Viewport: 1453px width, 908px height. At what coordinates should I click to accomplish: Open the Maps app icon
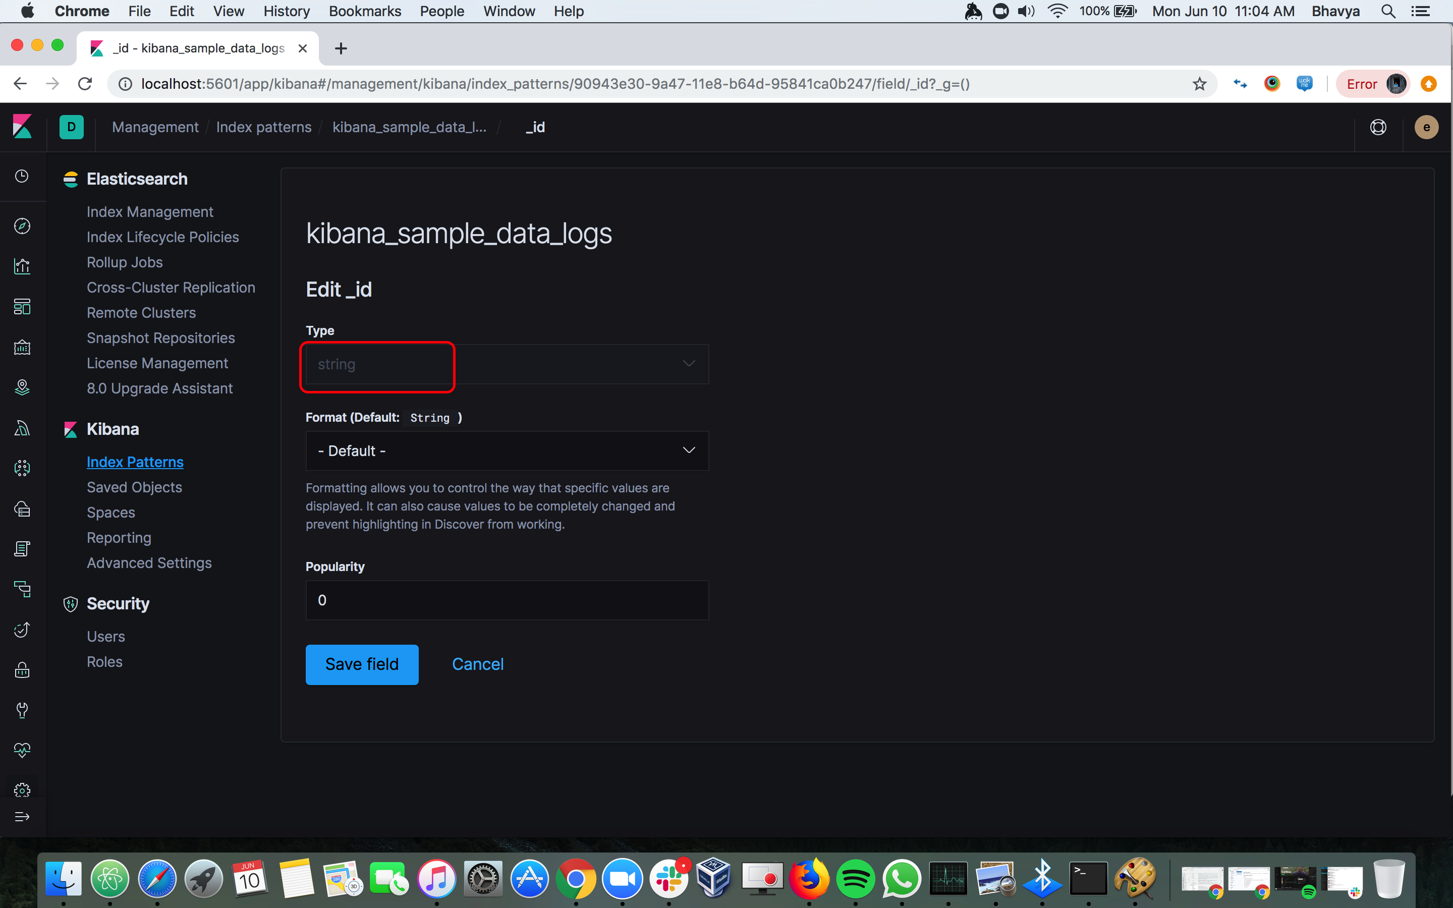[22, 387]
